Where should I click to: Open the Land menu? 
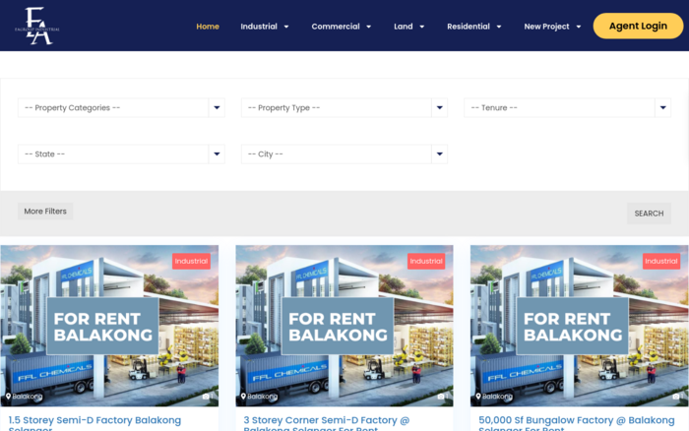[403, 27]
